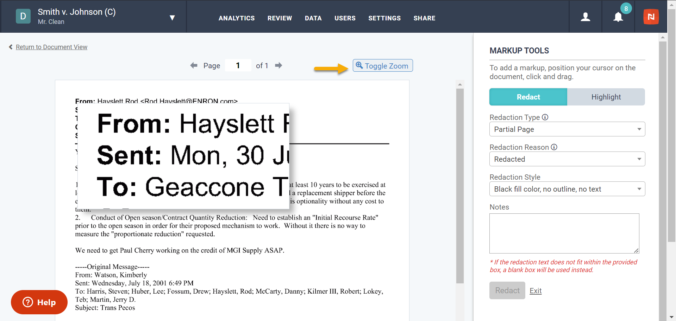Viewport: 676px width, 321px height.
Task: Select the Highlight markup tab
Action: coord(606,97)
